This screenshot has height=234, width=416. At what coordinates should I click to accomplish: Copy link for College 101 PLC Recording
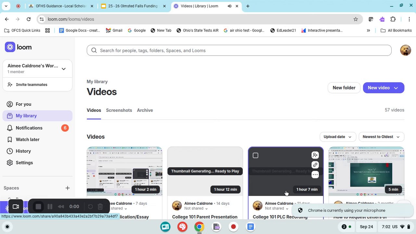click(315, 165)
